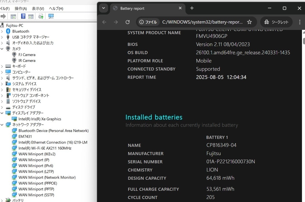The height and width of the screenshot is (202, 305).
Task: Collapse ネットワーク アダプター category
Action: click(x=2, y=124)
